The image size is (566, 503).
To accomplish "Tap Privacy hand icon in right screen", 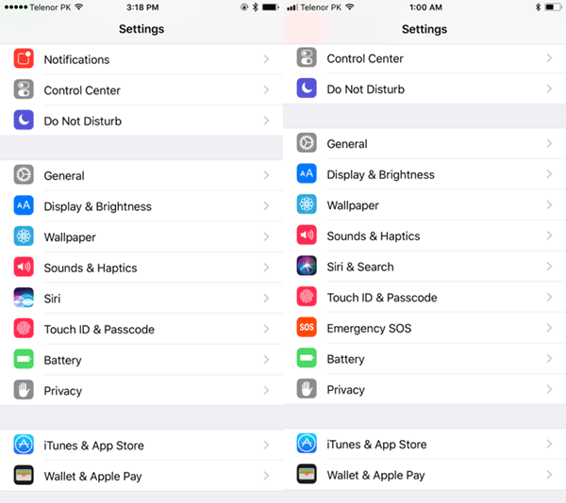I will pos(307,389).
